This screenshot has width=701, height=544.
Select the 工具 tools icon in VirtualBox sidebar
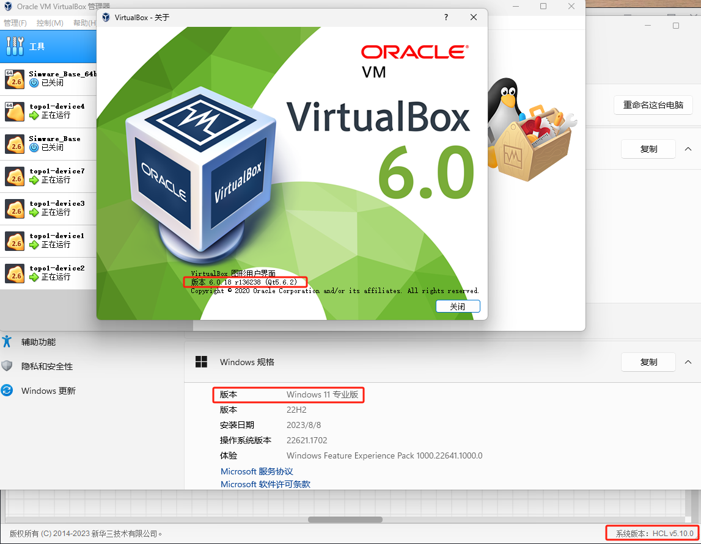15,46
